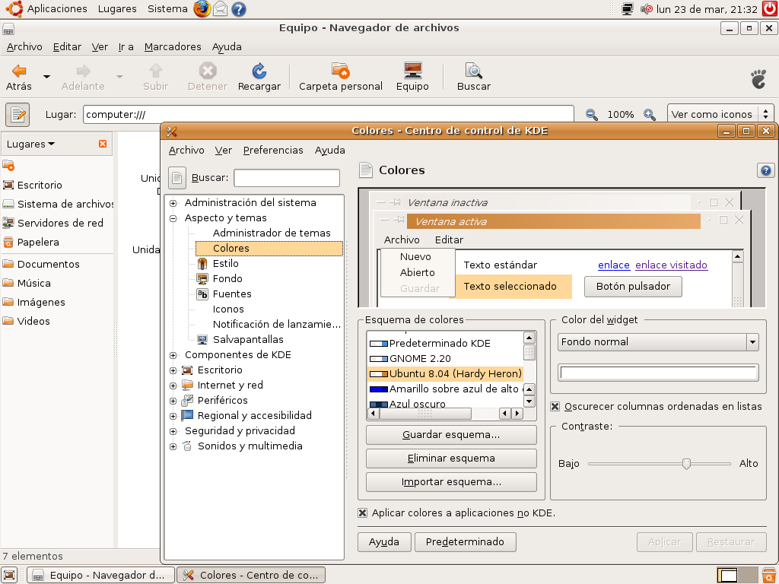
Task: Open the Fondo normal widget color dropdown
Action: [658, 342]
